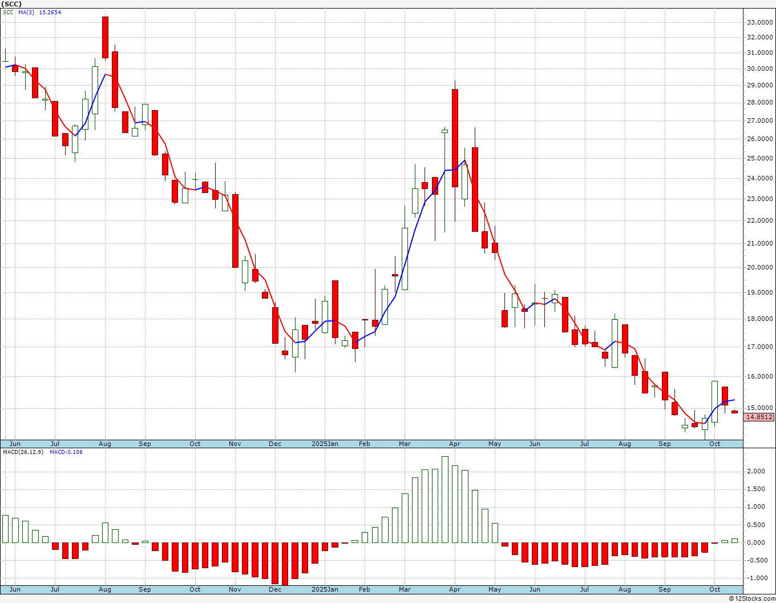The width and height of the screenshot is (776, 603).
Task: Select the tallest green MACD histogram bar
Action: click(445, 500)
